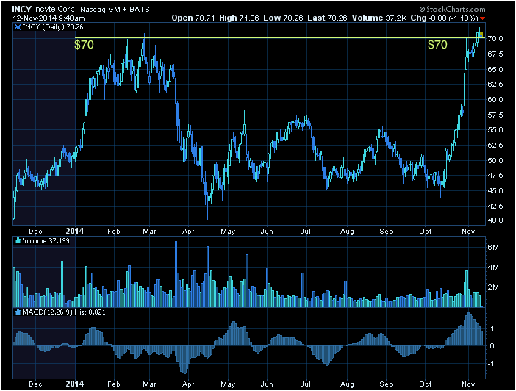
Task: Click 'Jun' on the bottom MACD date axis
Action: 267,384
